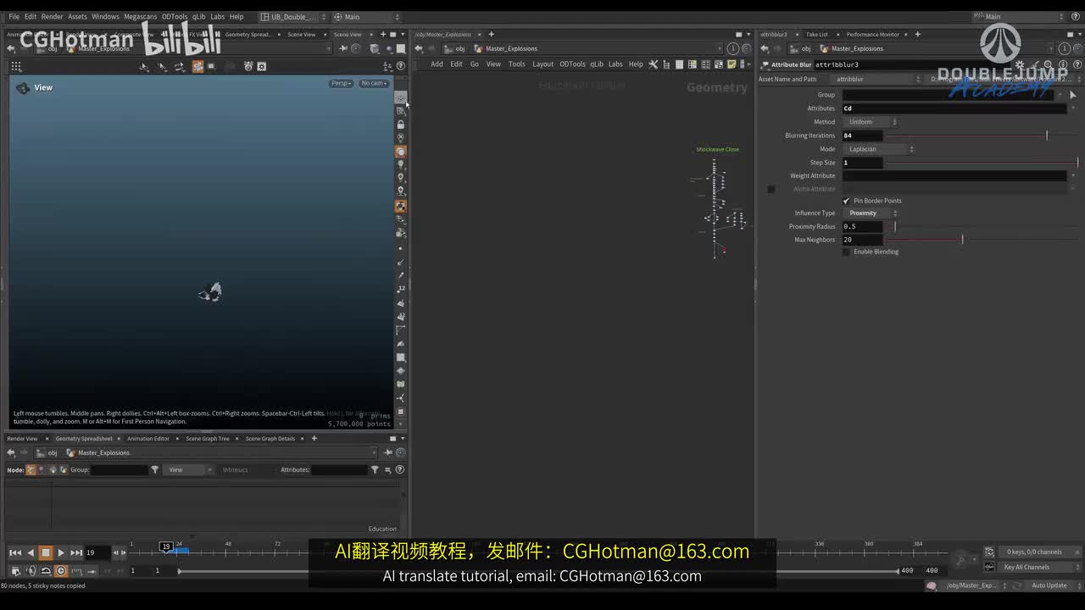This screenshot has height=610, width=1085.
Task: Switch to the Animation Editor tab
Action: [x=148, y=438]
